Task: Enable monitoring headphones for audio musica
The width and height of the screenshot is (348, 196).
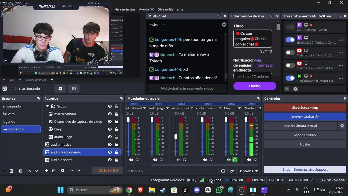Action: 185,160
